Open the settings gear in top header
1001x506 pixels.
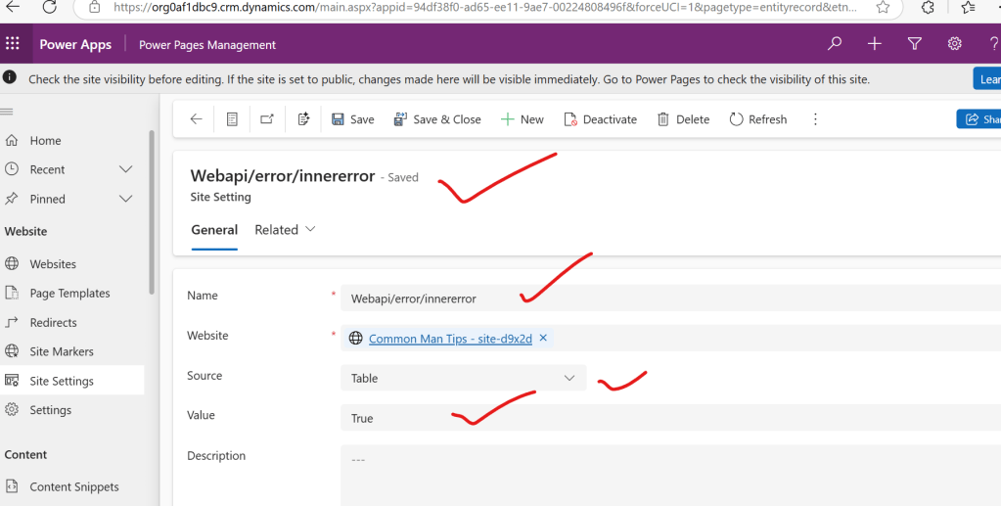tap(954, 44)
